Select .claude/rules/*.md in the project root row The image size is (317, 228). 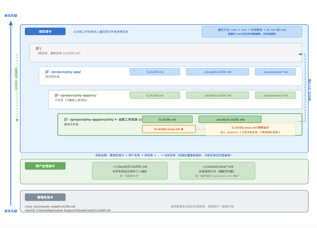coord(275,72)
